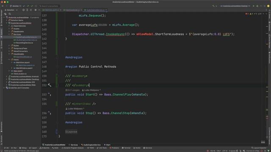Open the Unit Tests tool window
The height and width of the screenshot is (152, 271).
click(x=102, y=148)
